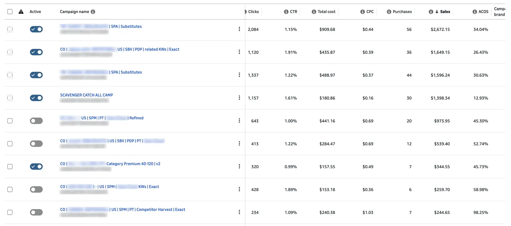Open the Category Premium 40-120 | v2 campaign link
This screenshot has width=511, height=226.
[110, 164]
